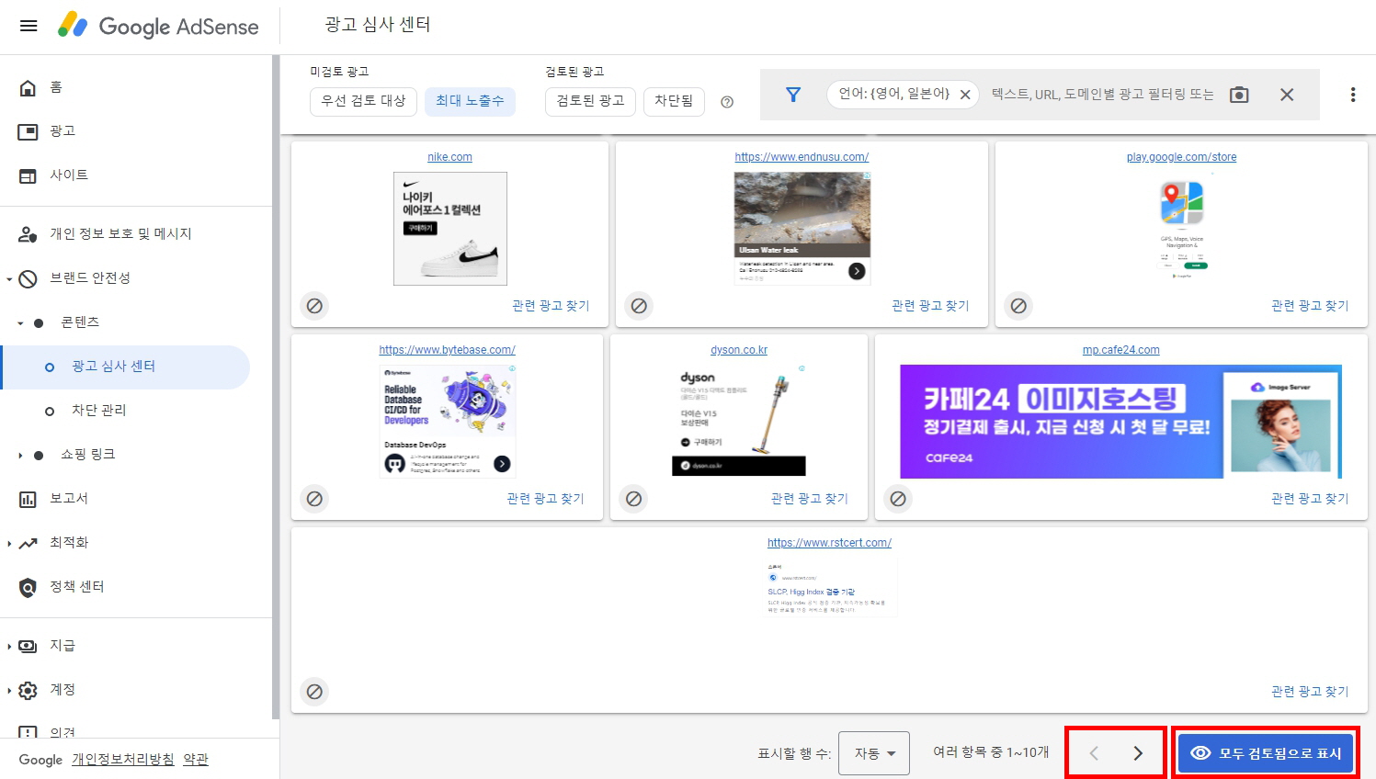
Task: Remove the 언어 영어, 일본어 filter chip
Action: (965, 95)
